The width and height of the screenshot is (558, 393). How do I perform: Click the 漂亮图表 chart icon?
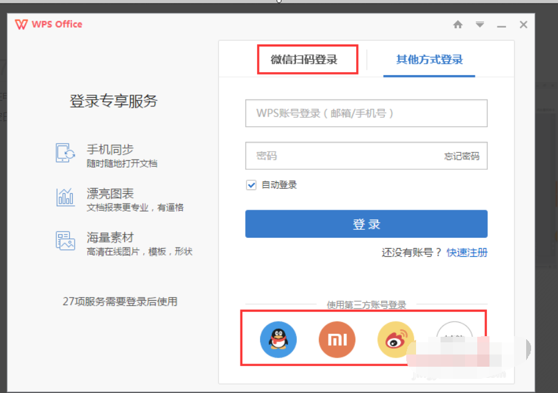coord(65,197)
